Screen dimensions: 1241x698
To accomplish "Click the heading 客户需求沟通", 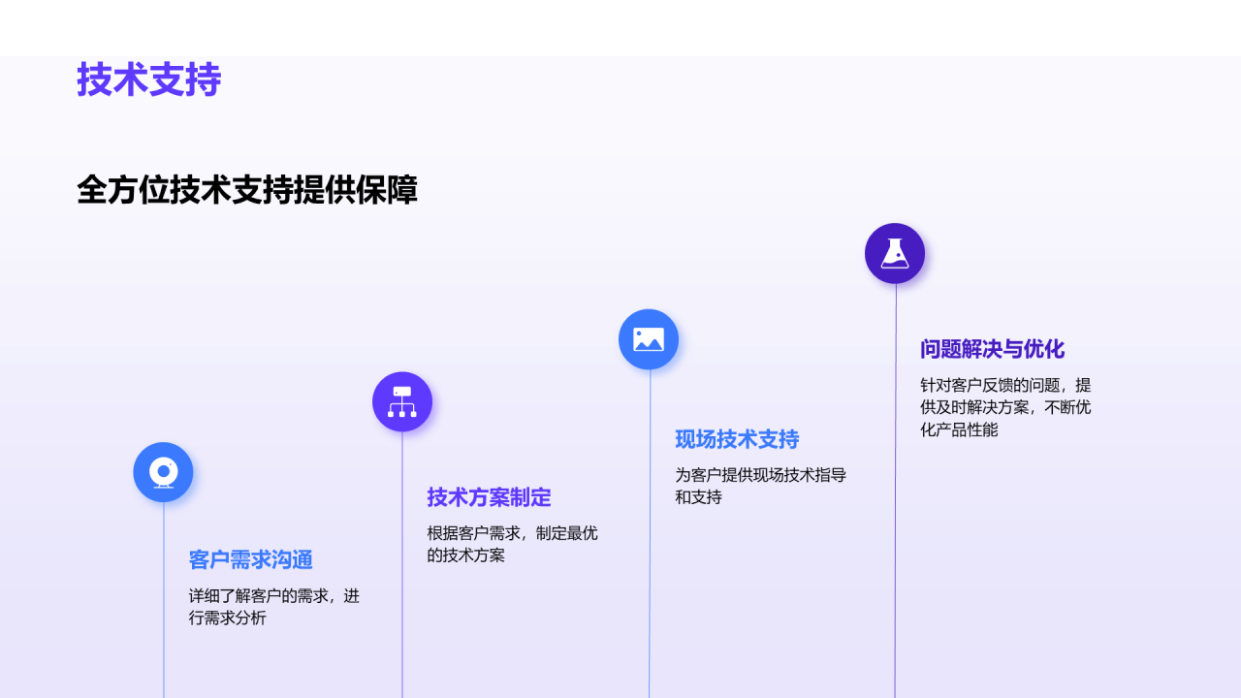I will 251,560.
